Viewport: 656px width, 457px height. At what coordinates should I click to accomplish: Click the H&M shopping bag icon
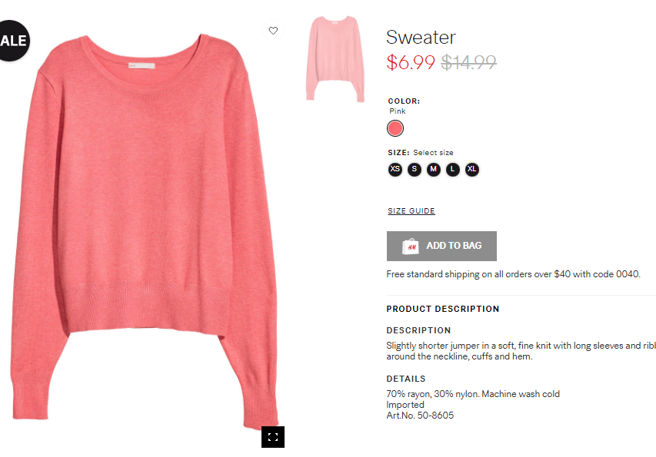pos(411,246)
